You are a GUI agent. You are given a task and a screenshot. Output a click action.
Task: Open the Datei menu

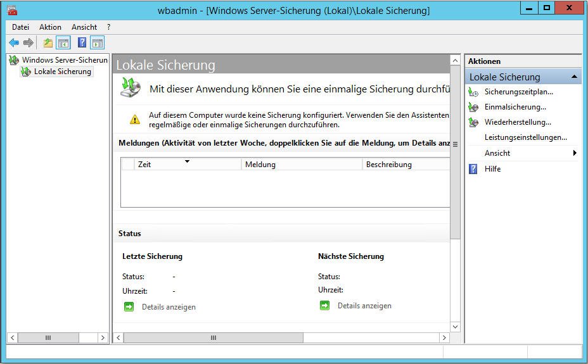coord(21,27)
